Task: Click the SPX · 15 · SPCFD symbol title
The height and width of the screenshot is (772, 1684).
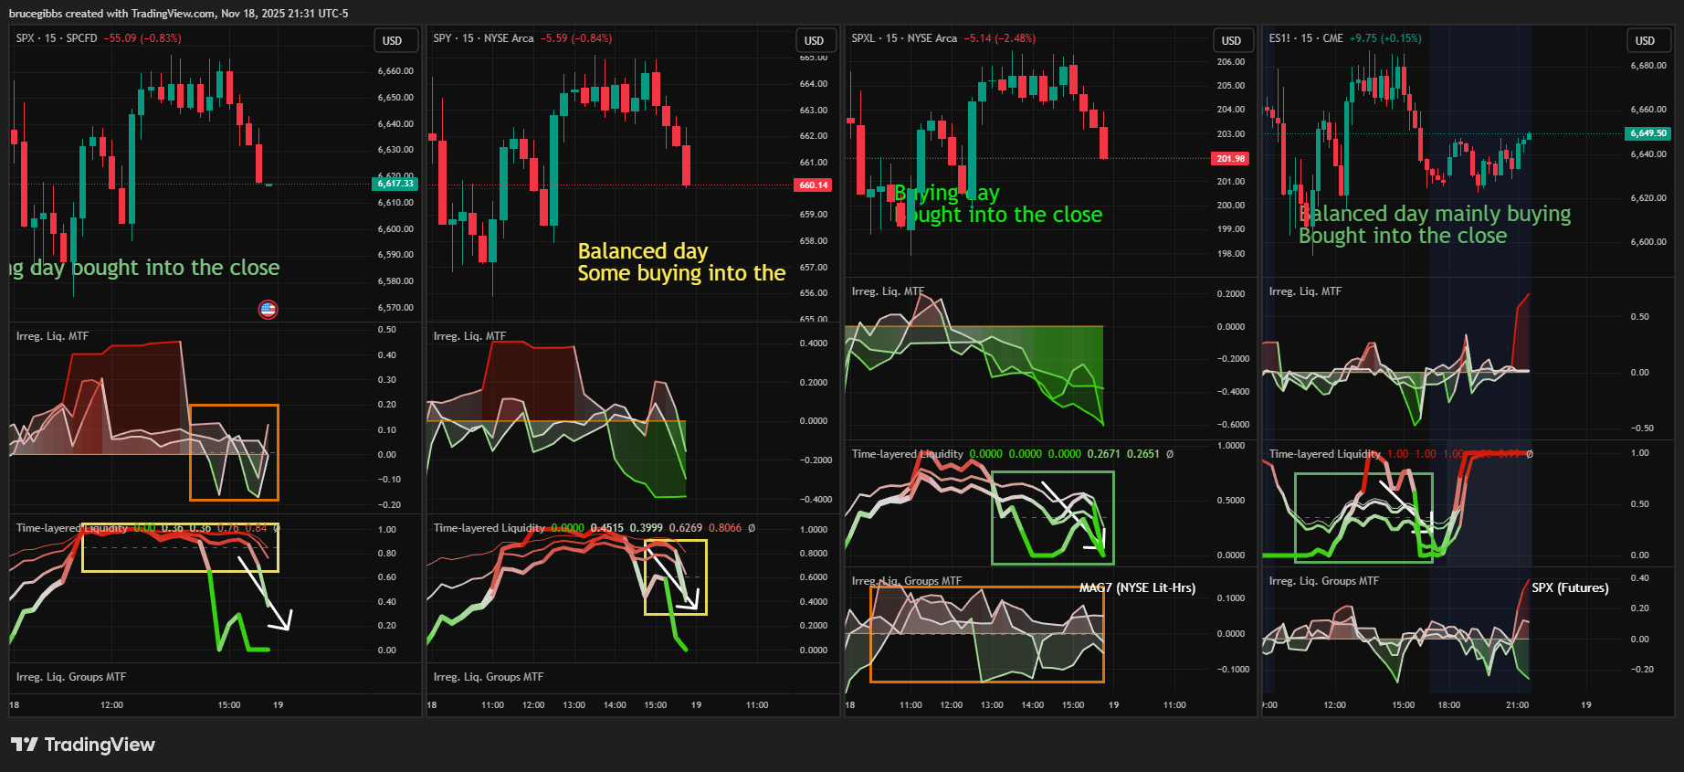Action: (x=57, y=38)
